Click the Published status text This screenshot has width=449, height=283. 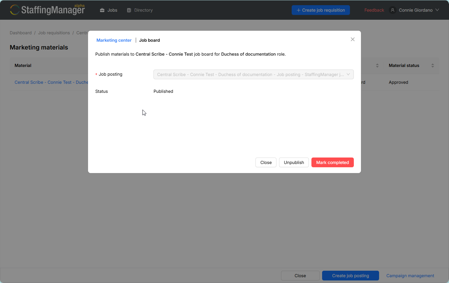pyautogui.click(x=163, y=91)
